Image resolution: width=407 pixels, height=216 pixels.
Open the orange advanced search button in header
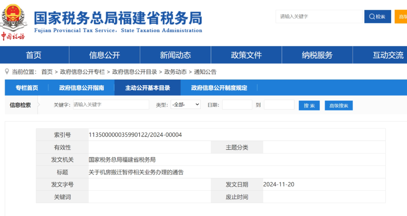point(401,17)
